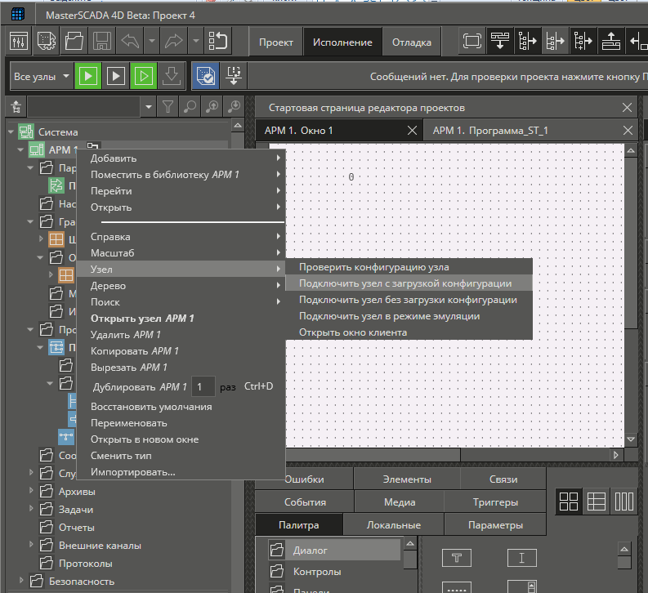Viewport: 648px width, 593px height.
Task: Click the tree search input field
Action: [x=84, y=107]
